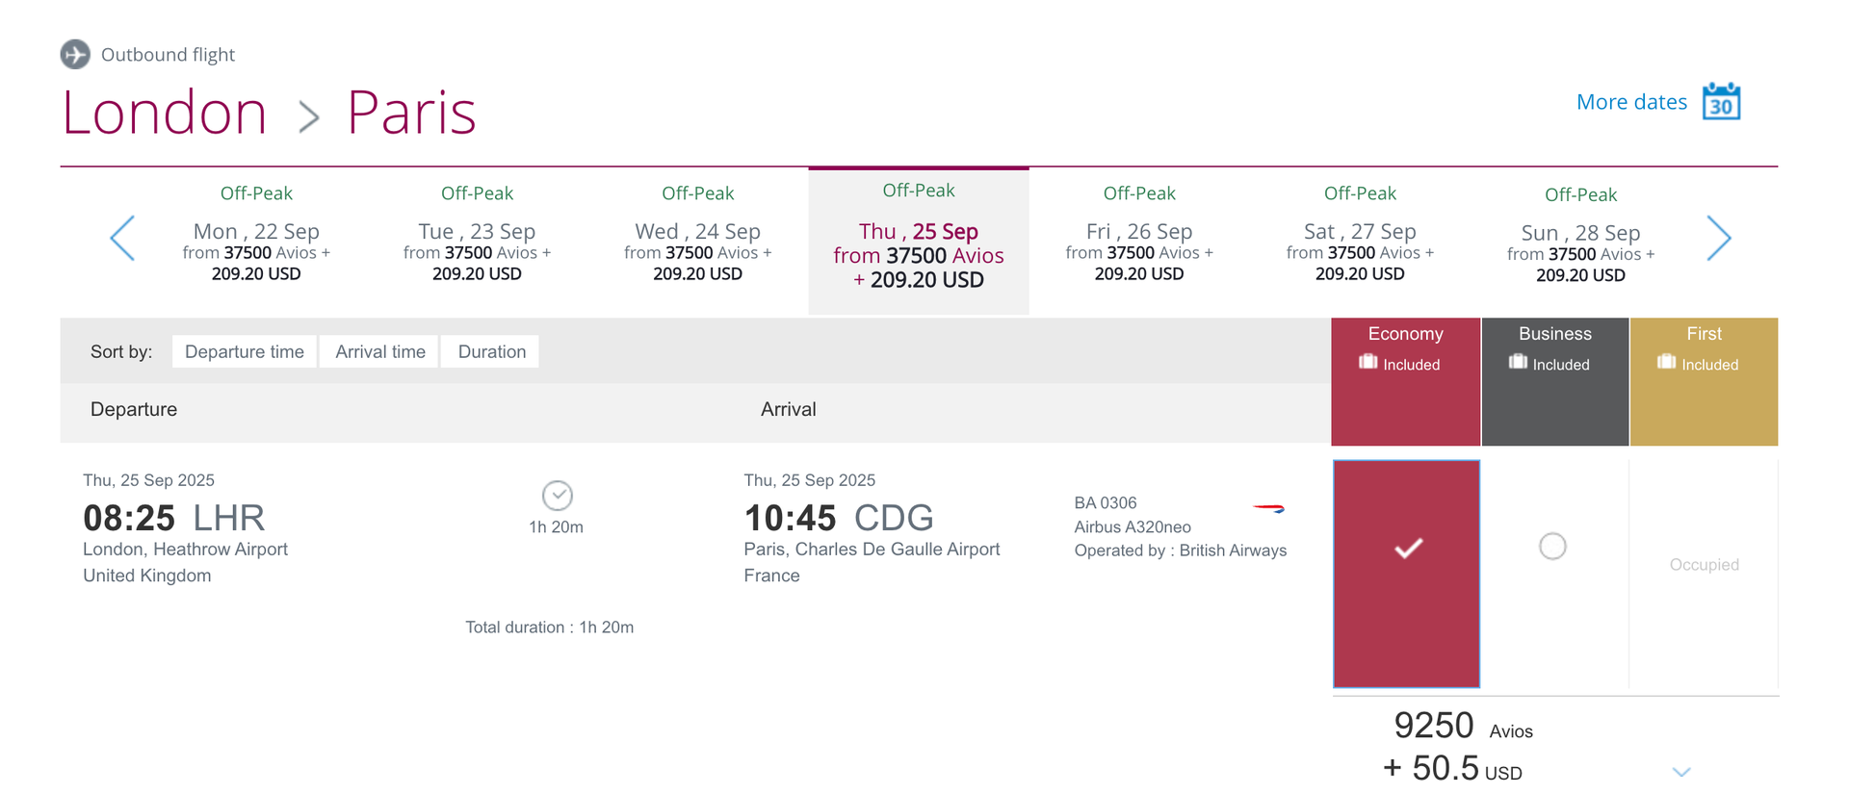Deselect the checked Economy fare option

click(x=1406, y=549)
